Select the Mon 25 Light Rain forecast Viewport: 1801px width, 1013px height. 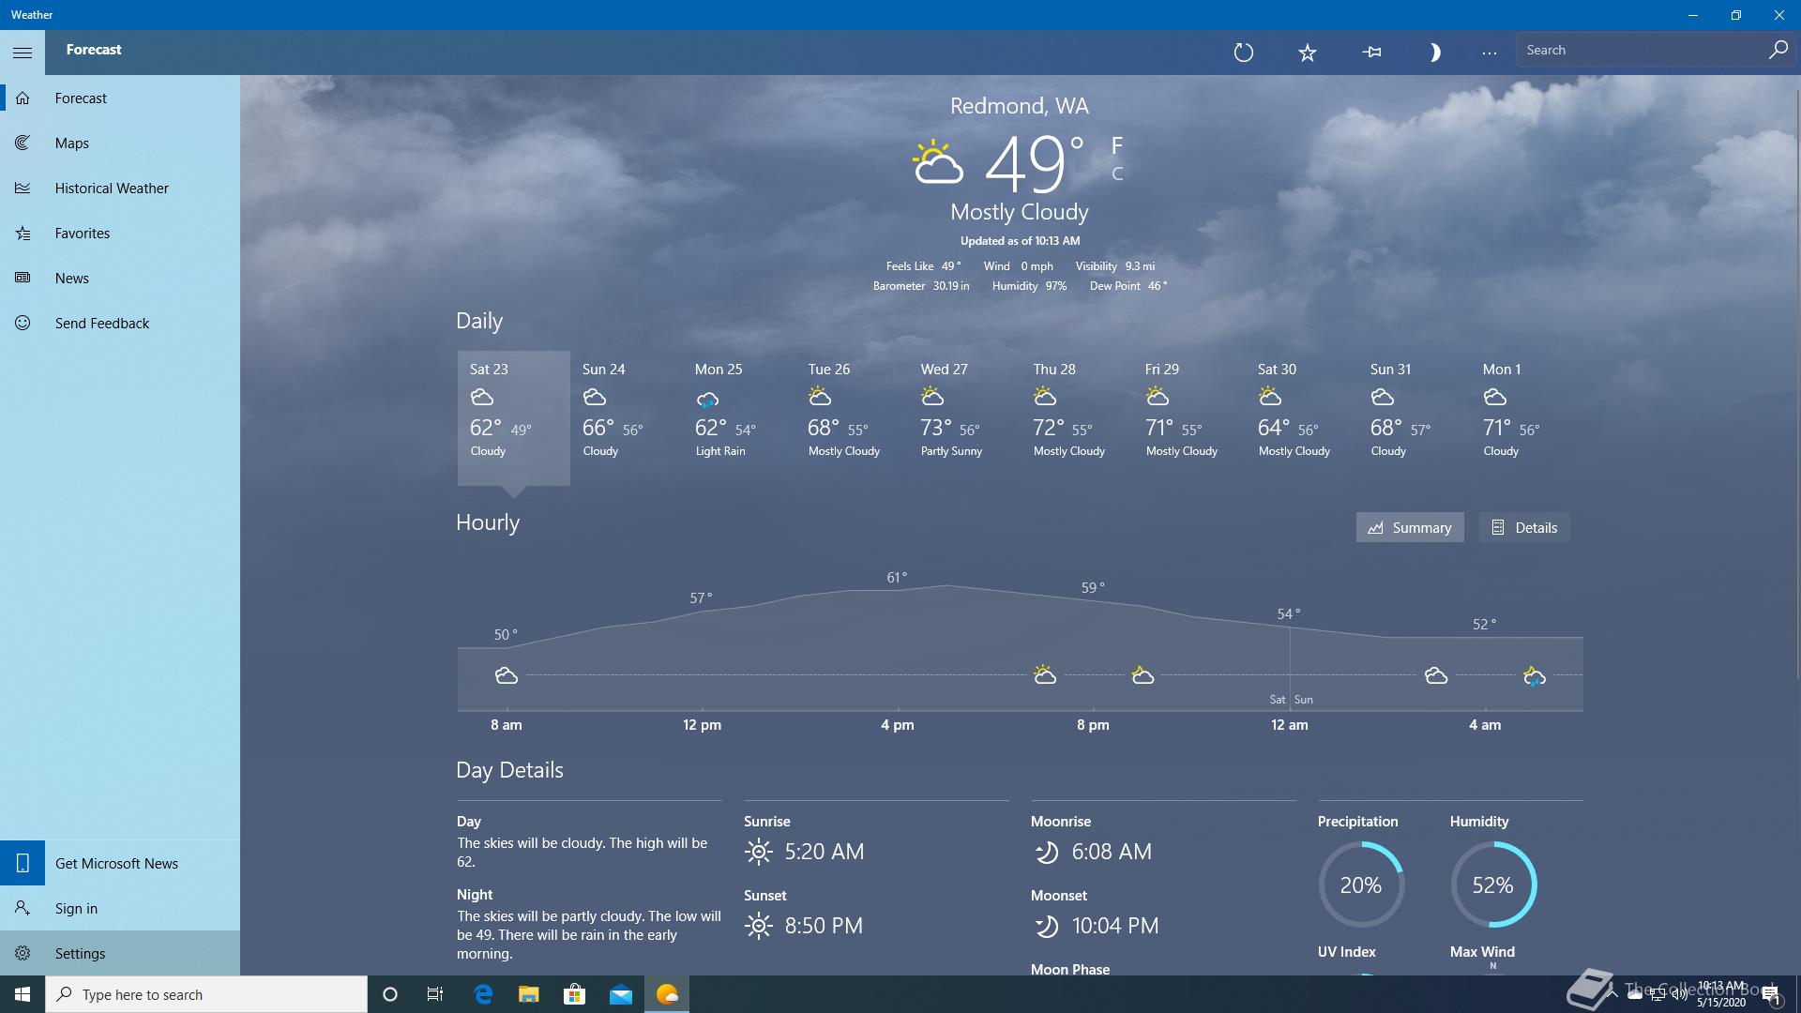738,417
